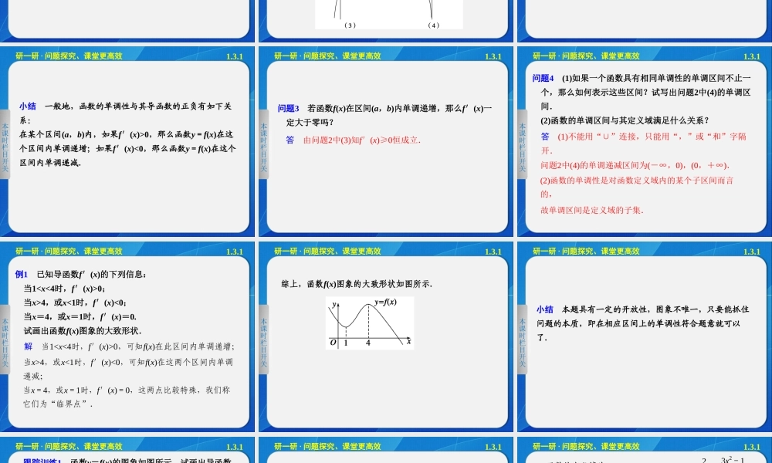Viewport: 772px width, 463px height.
Task: Click the red line 故单调区间是定义域的子集
Action: [592, 210]
